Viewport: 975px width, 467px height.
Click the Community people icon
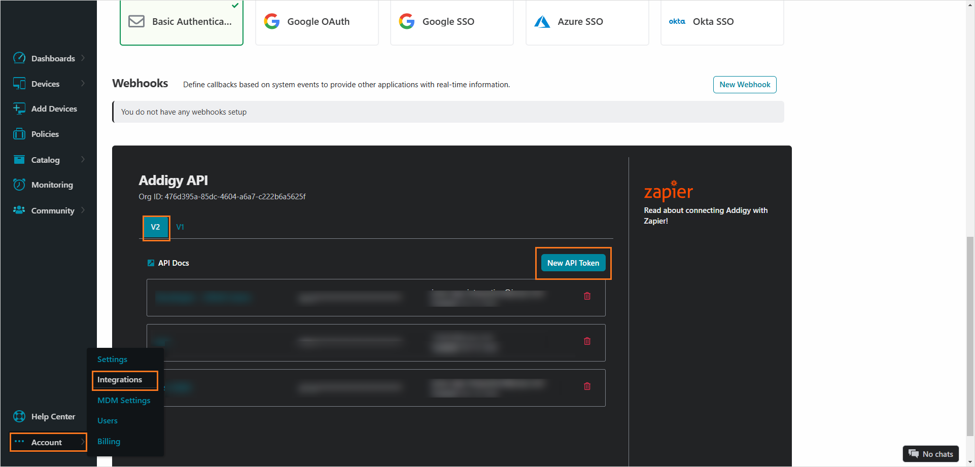pos(19,210)
